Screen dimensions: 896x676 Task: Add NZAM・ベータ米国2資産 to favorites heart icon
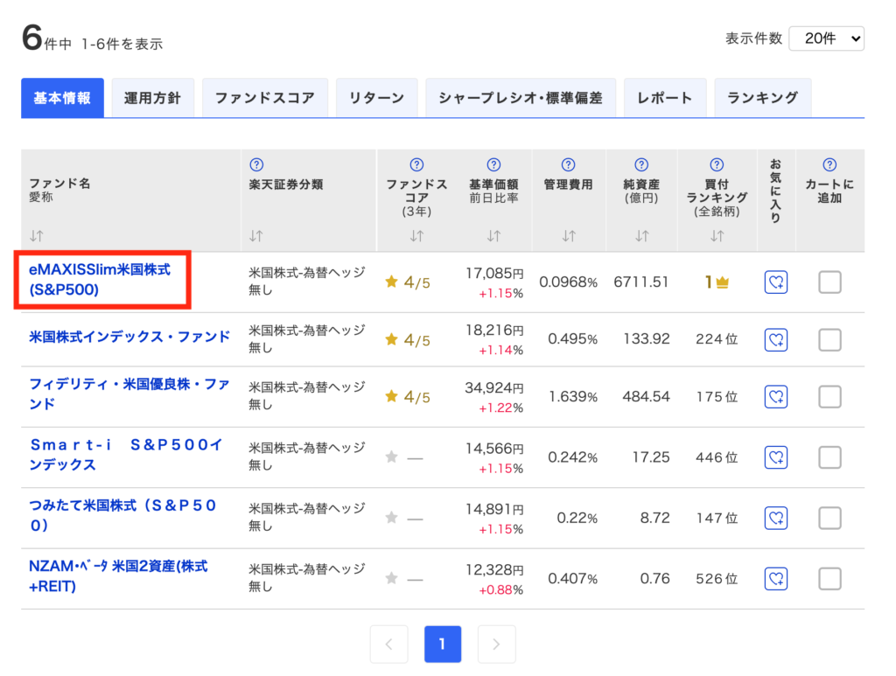click(776, 579)
